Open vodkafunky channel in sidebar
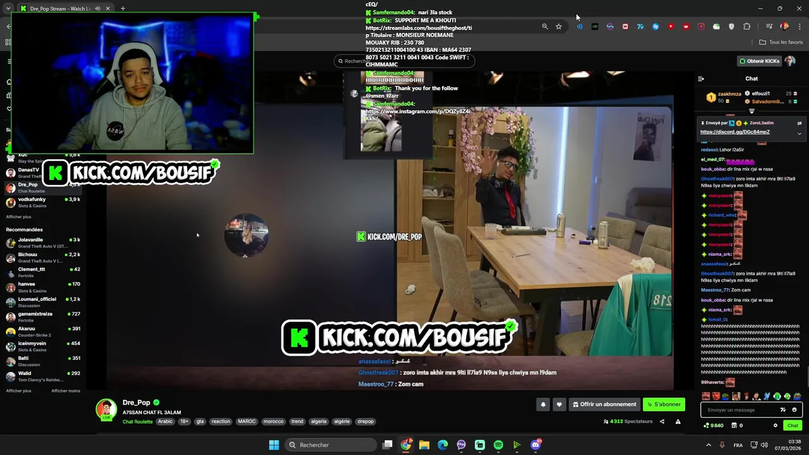This screenshot has height=455, width=809. point(43,202)
